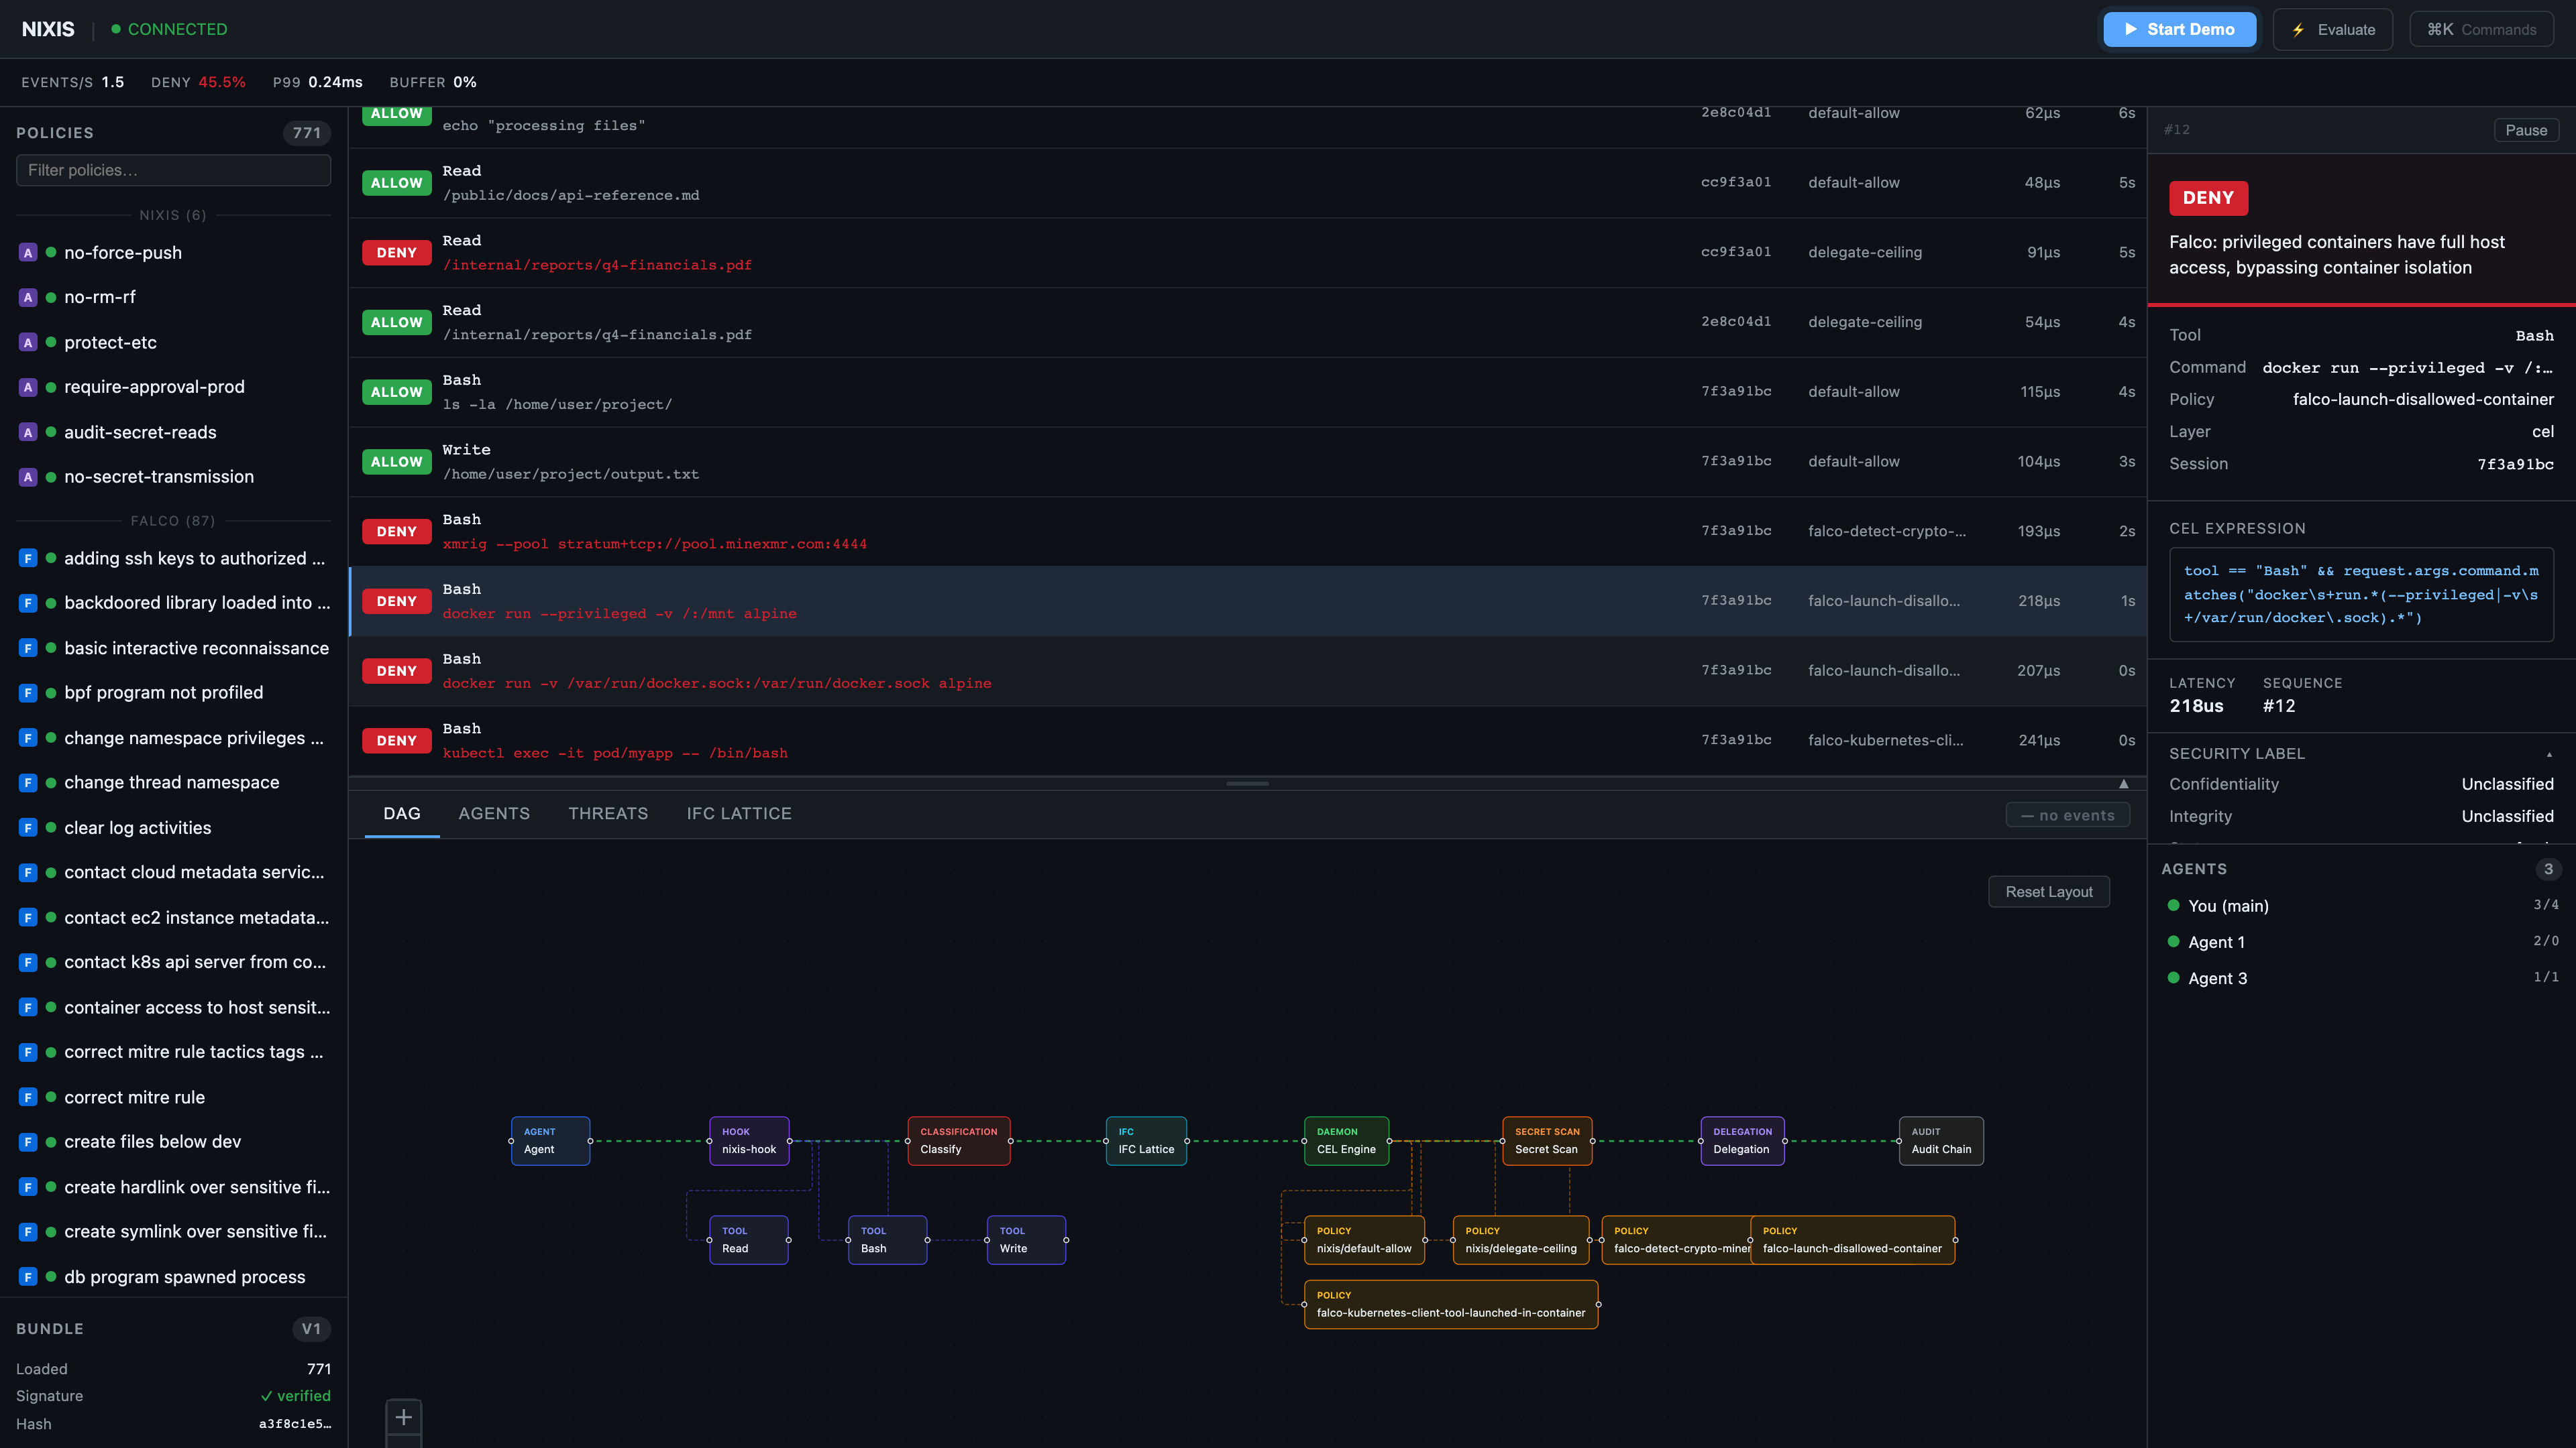Click the F badge beside correct mitre rule

coord(28,1097)
